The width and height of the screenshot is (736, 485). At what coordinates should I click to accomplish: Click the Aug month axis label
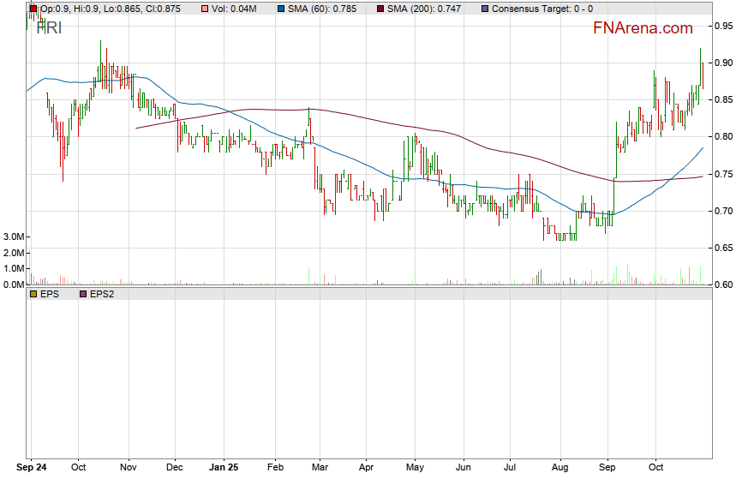pyautogui.click(x=559, y=469)
